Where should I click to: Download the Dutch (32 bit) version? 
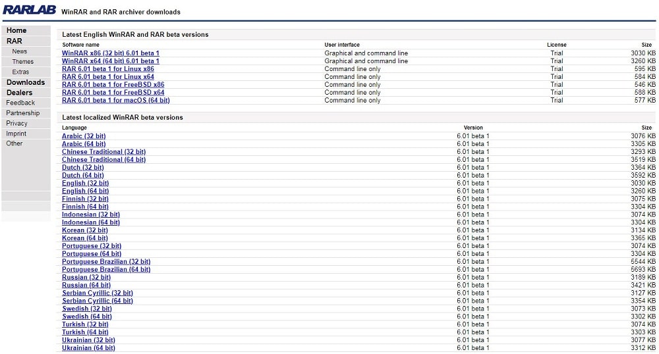[x=83, y=167]
